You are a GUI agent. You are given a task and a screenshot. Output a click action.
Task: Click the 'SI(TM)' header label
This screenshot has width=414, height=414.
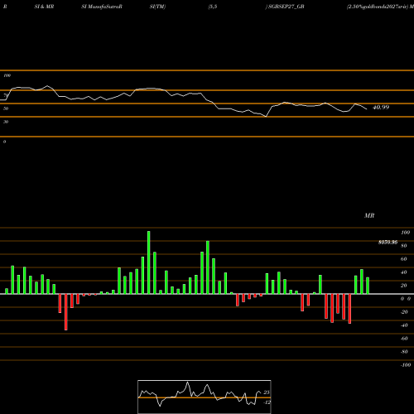tap(157, 7)
